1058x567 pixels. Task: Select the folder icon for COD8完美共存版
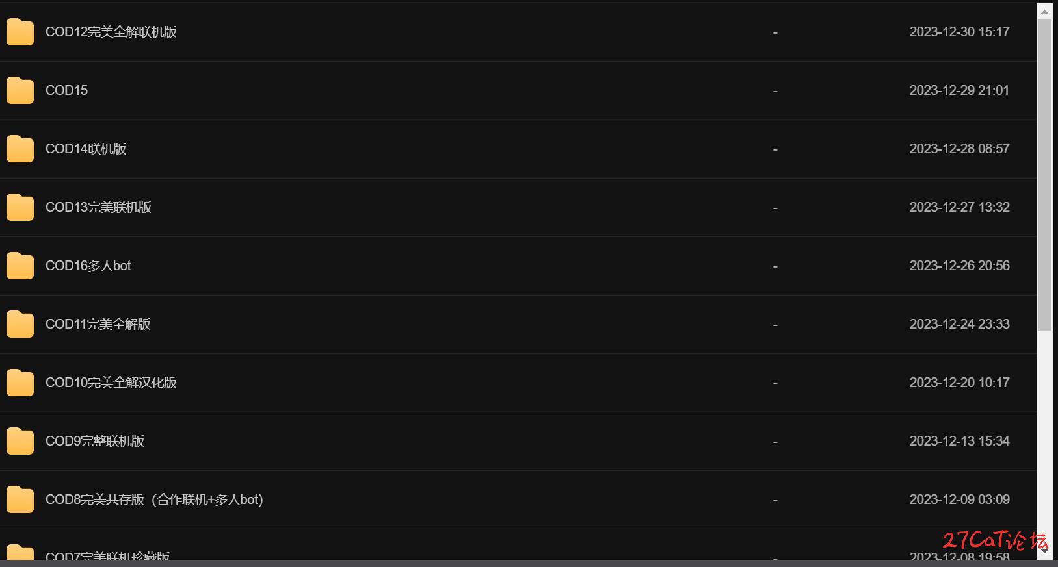click(x=20, y=499)
